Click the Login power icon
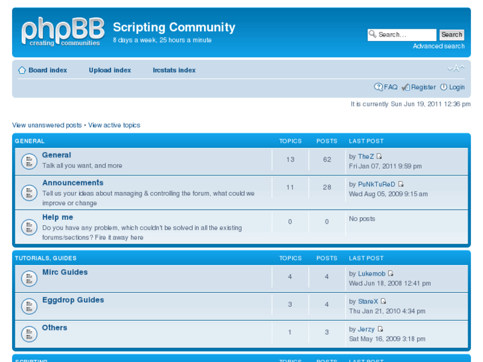 pyautogui.click(x=443, y=87)
